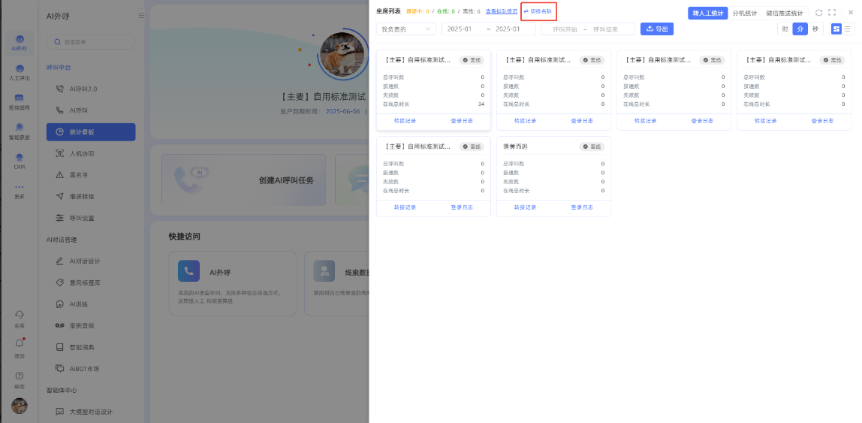Click the fullscreen expand icon
Viewport: 862px width, 423px height.
pos(832,13)
